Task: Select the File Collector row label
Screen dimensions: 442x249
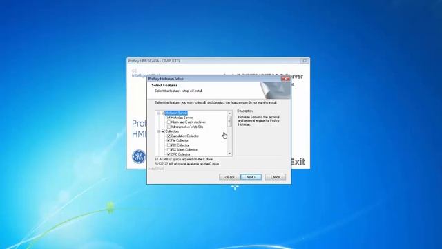Action: pyautogui.click(x=180, y=140)
